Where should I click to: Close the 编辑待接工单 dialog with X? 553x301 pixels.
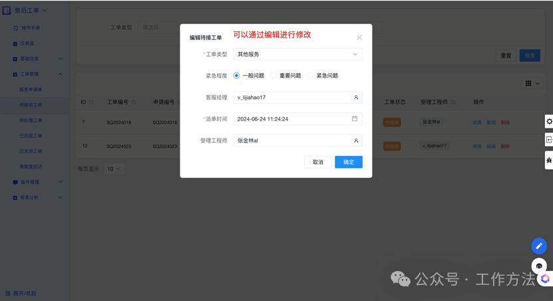pos(359,38)
